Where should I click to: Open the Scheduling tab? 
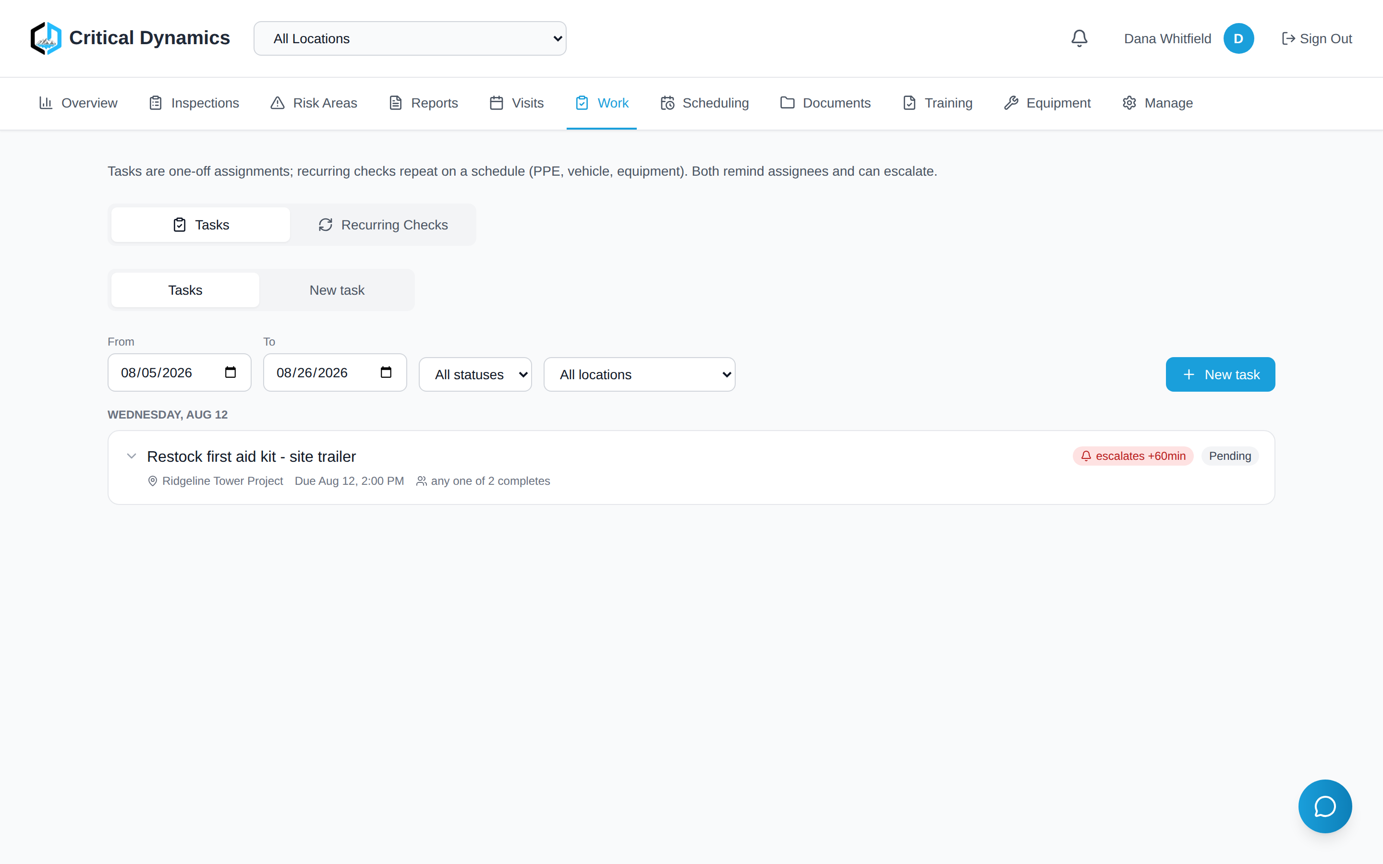click(704, 103)
